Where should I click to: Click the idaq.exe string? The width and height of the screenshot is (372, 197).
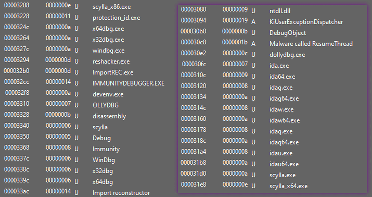coord(281,131)
